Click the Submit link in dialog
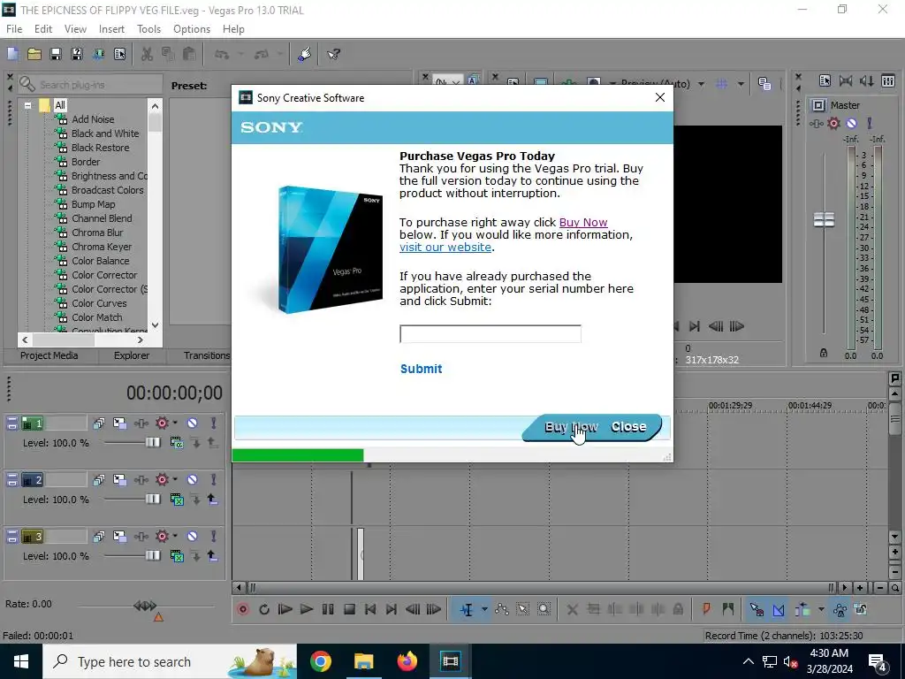905x679 pixels. tap(422, 369)
